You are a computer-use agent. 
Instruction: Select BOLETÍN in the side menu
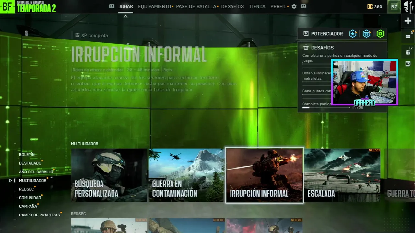tap(27, 155)
